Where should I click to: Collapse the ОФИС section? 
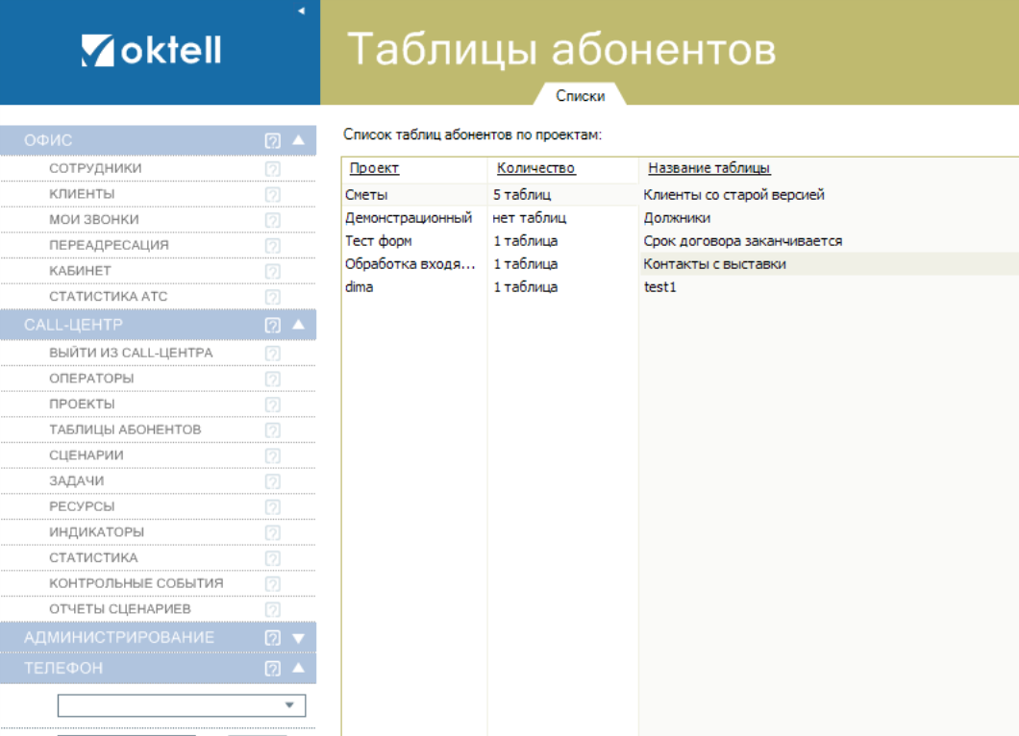tap(298, 140)
